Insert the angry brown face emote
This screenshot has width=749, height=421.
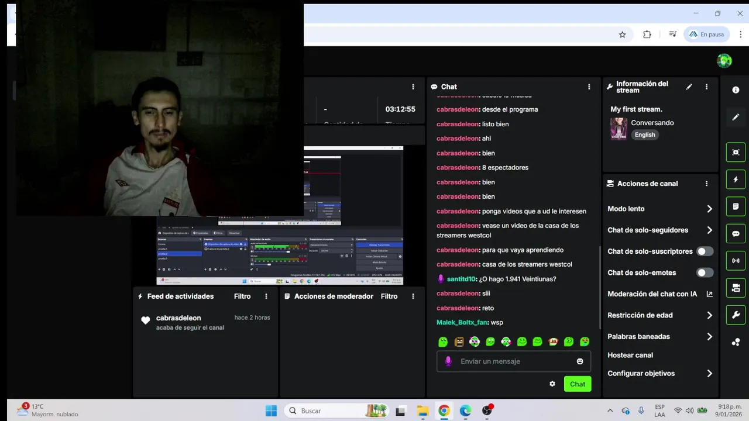(459, 341)
